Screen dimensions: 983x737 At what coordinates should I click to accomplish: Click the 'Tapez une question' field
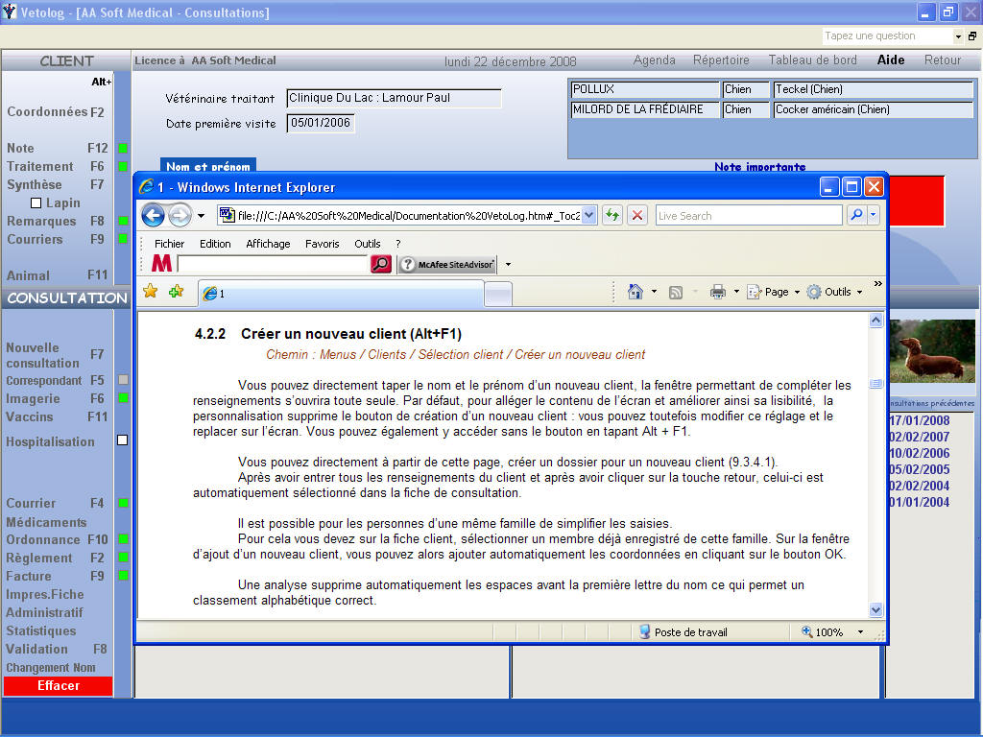(887, 36)
